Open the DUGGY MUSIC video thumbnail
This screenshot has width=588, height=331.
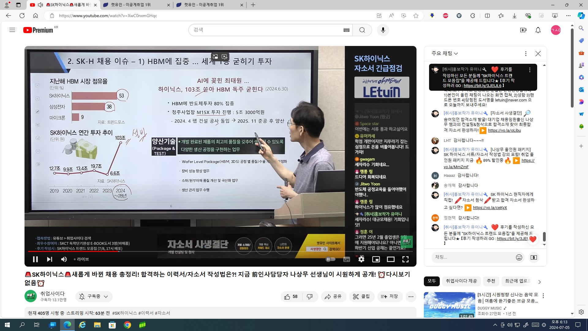(450, 305)
